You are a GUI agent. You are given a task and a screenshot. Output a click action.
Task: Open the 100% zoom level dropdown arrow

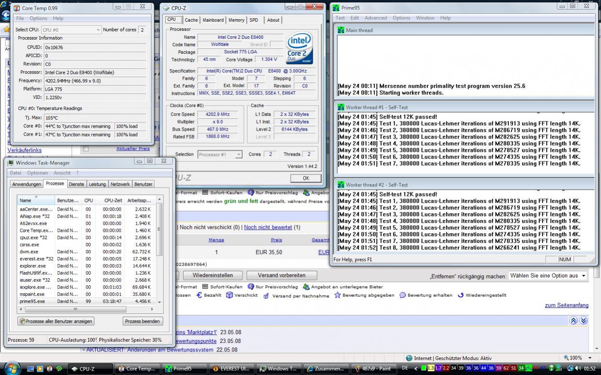590,358
